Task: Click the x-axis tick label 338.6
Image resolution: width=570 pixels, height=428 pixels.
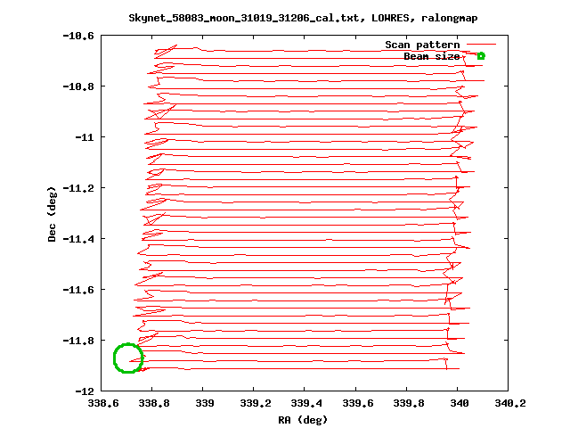Action: point(103,403)
